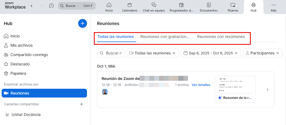Select the Todas las reuniones tab
286x125 pixels.
(x=116, y=37)
